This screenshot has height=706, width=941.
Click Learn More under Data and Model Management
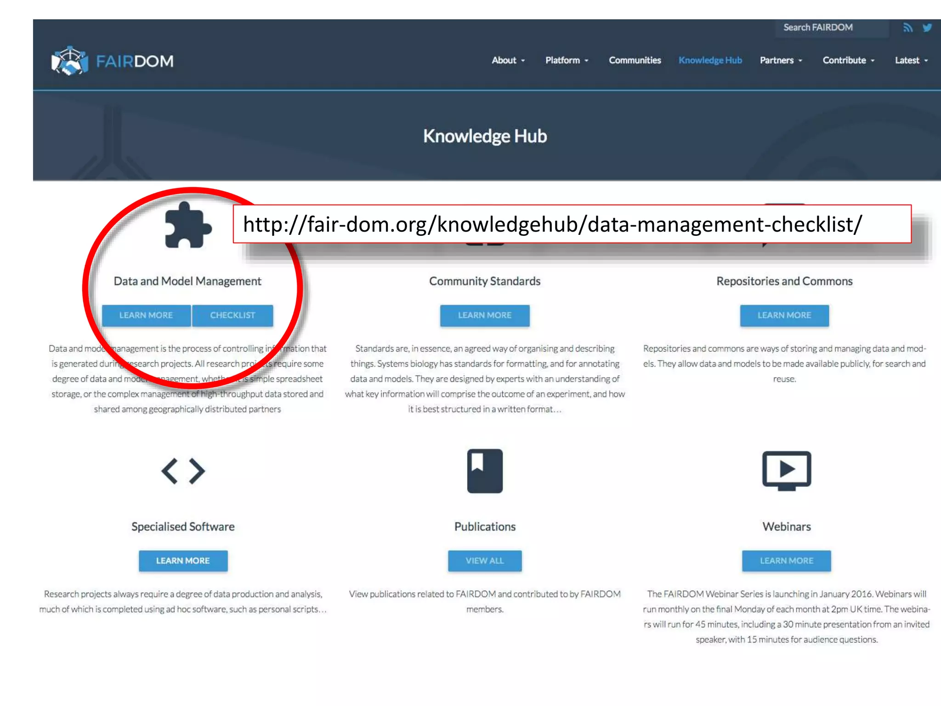click(x=146, y=315)
